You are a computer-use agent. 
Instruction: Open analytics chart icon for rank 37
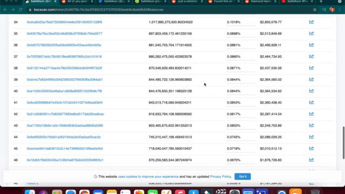coord(312,56)
